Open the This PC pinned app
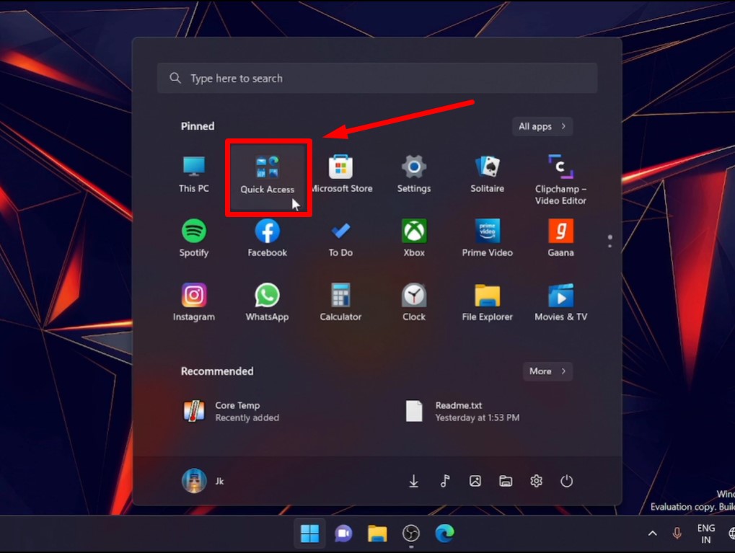 pyautogui.click(x=193, y=174)
